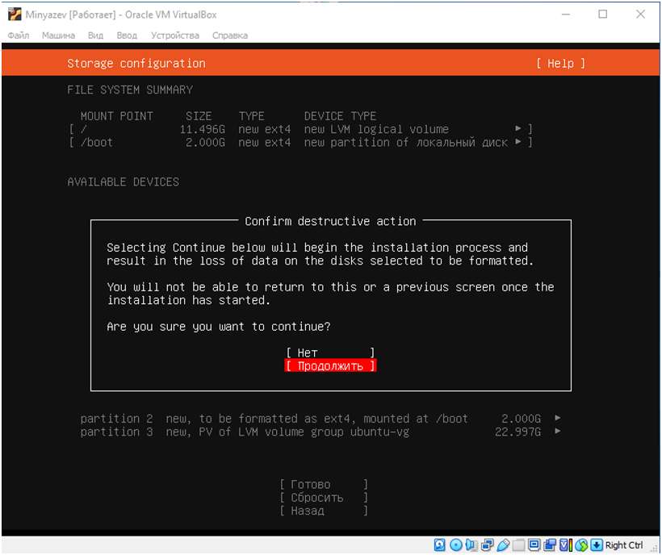Expand the /boot mount point row arrow

tap(517, 142)
